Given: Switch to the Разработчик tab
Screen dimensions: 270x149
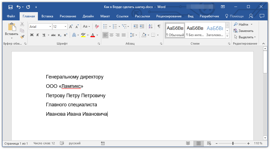Looking at the screenshot, I should click(209, 16).
